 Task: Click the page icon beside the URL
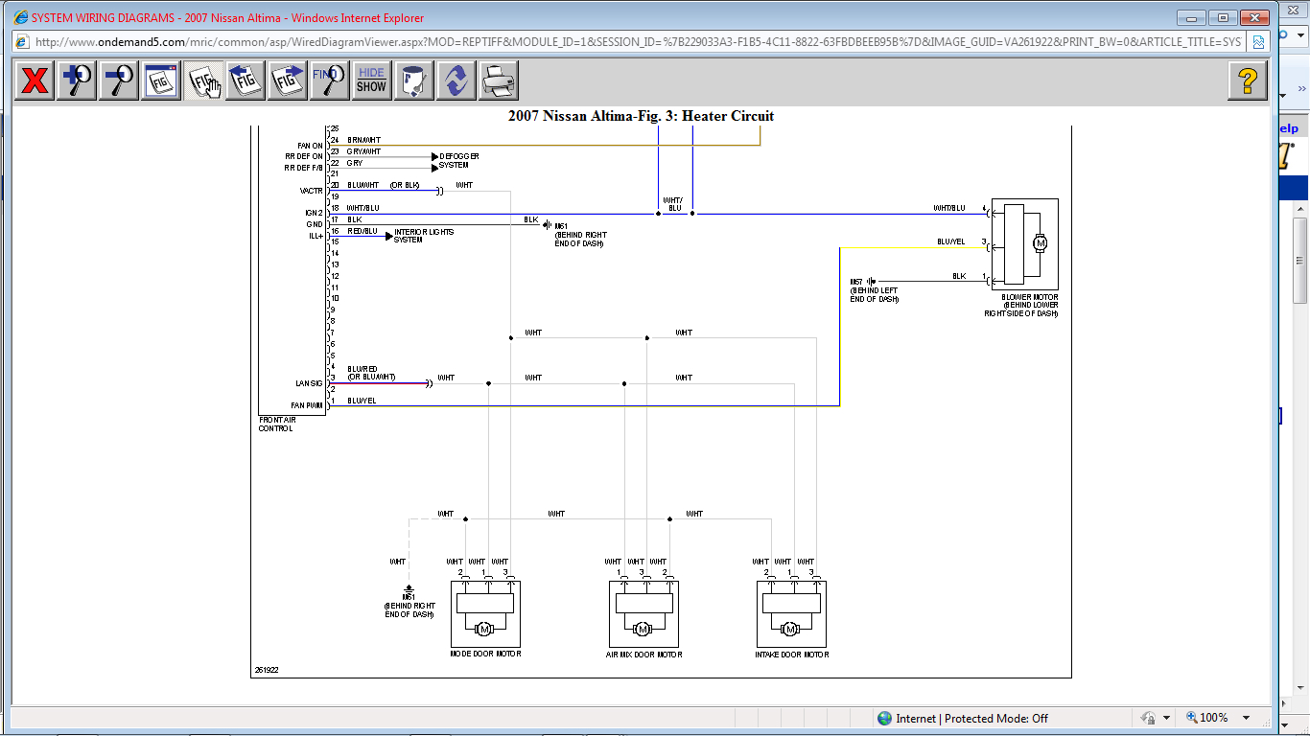click(x=22, y=41)
